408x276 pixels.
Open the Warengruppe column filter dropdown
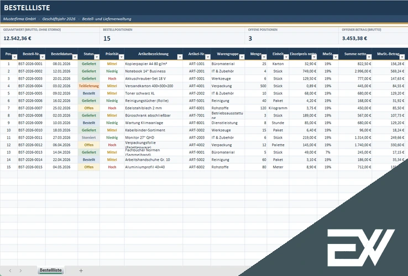tap(242, 57)
